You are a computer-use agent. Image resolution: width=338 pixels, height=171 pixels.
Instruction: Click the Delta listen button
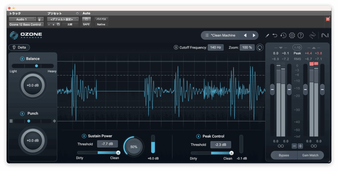(19, 48)
